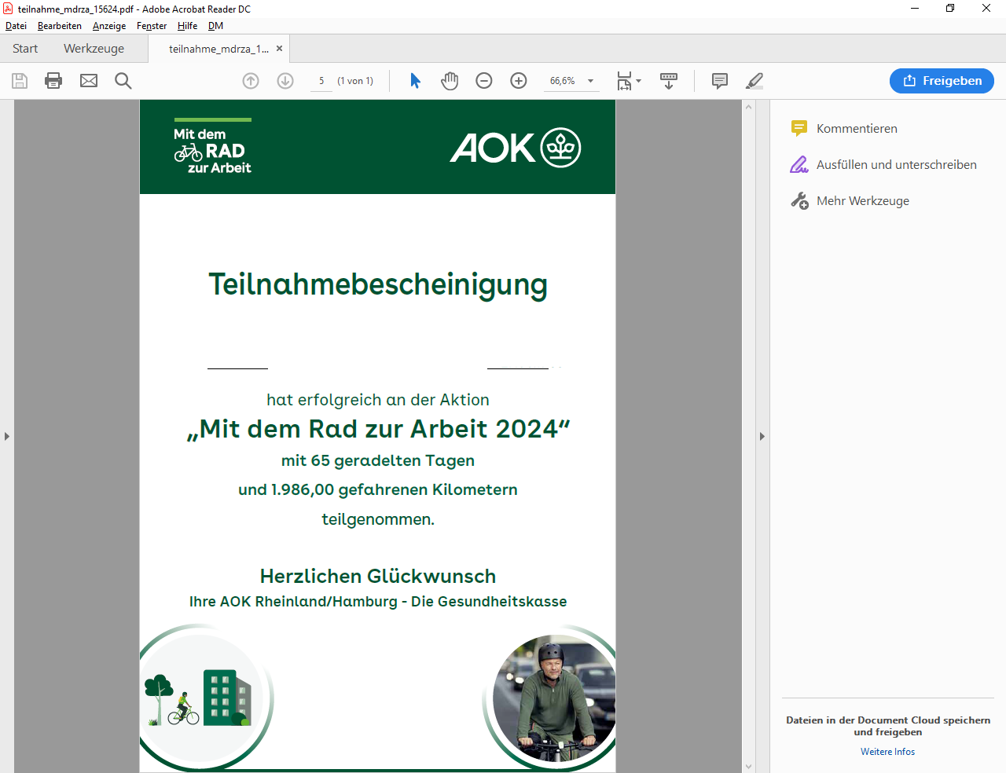Viewport: 1006px width, 773px height.
Task: Zoom out with the minus icon
Action: point(484,81)
